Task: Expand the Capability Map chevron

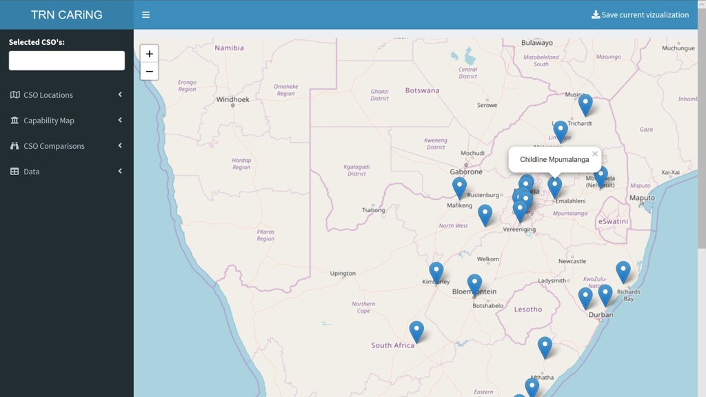Action: (120, 120)
